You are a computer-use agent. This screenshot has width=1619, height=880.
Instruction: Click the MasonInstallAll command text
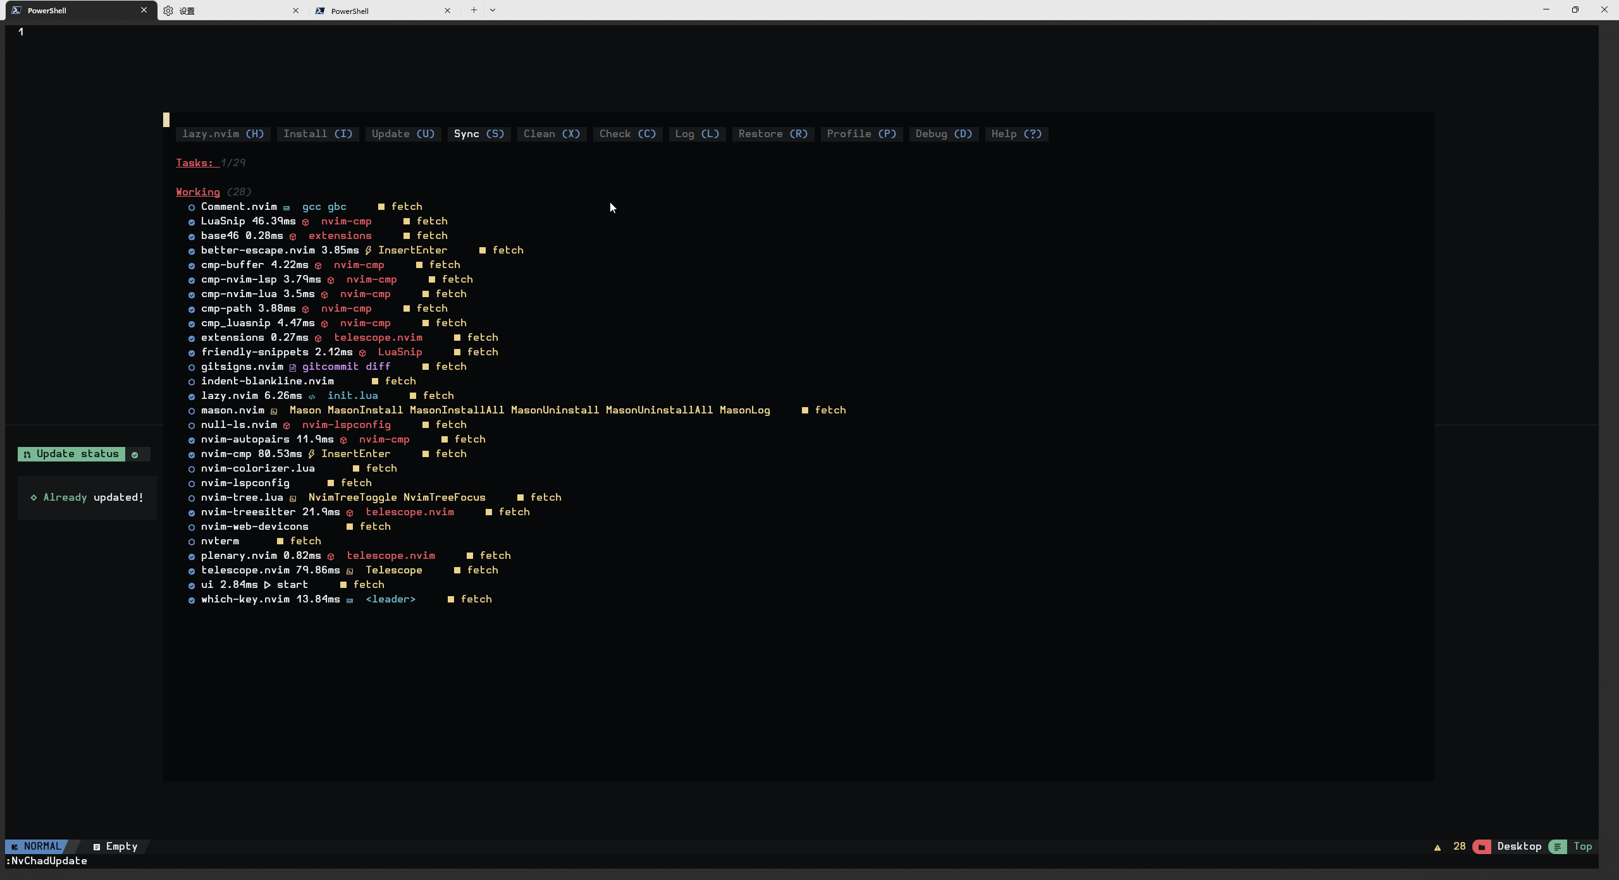click(457, 410)
